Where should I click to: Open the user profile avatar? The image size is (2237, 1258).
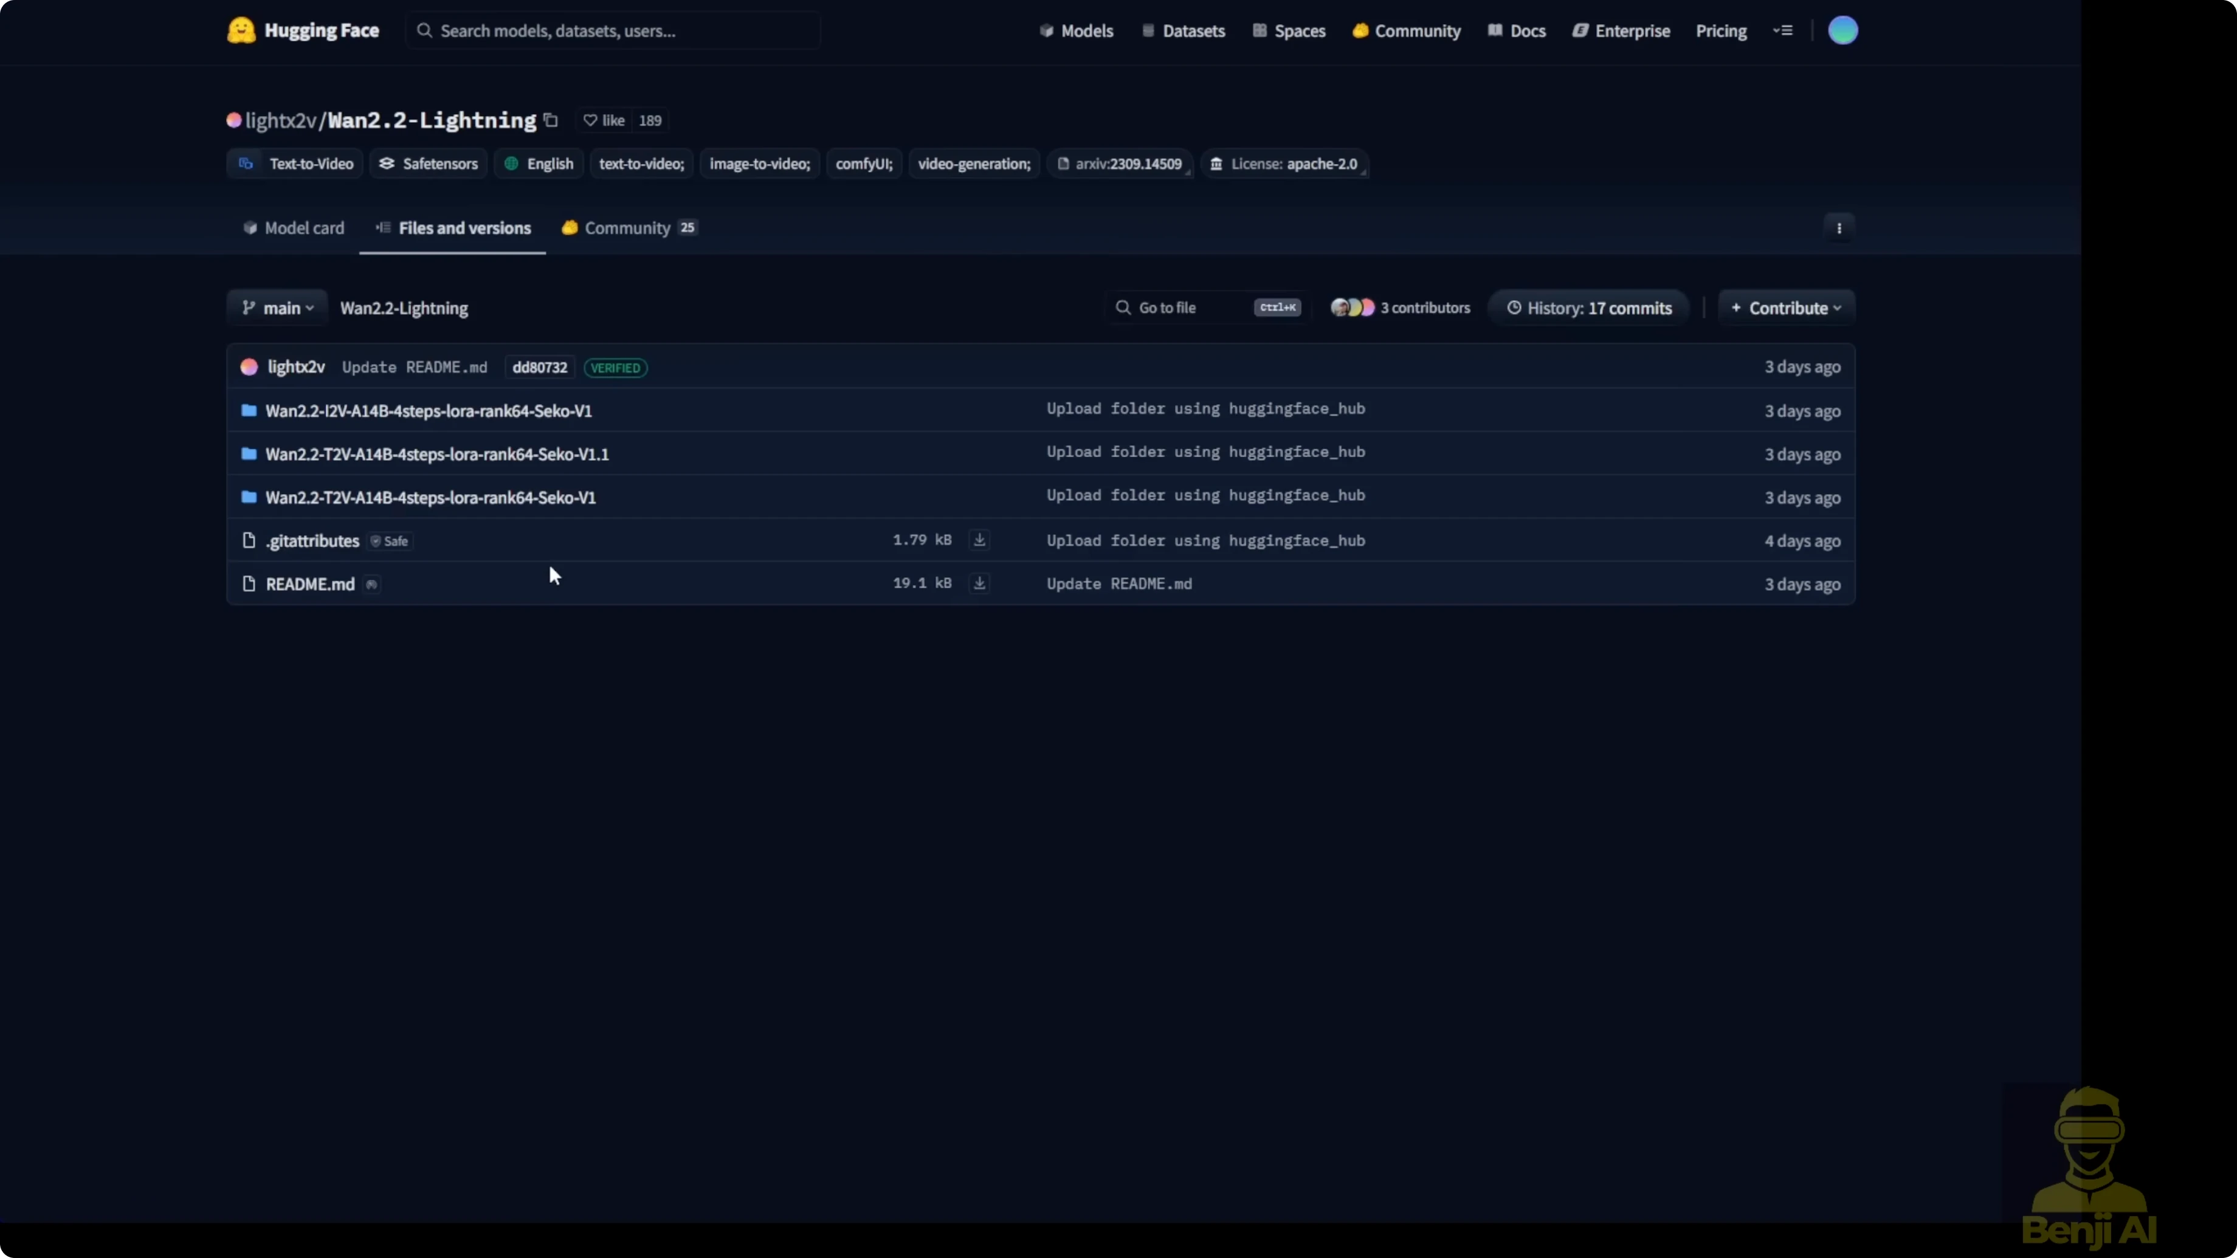click(1842, 30)
